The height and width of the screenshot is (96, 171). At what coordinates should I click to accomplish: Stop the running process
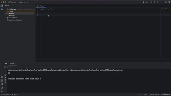(7, 67)
